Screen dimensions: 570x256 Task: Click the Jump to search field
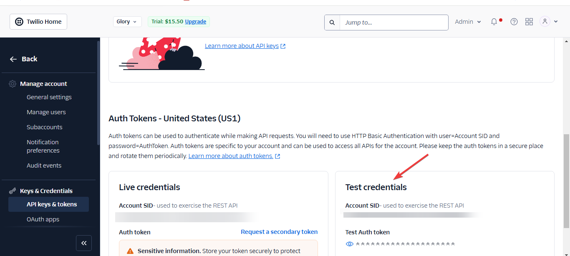394,23
